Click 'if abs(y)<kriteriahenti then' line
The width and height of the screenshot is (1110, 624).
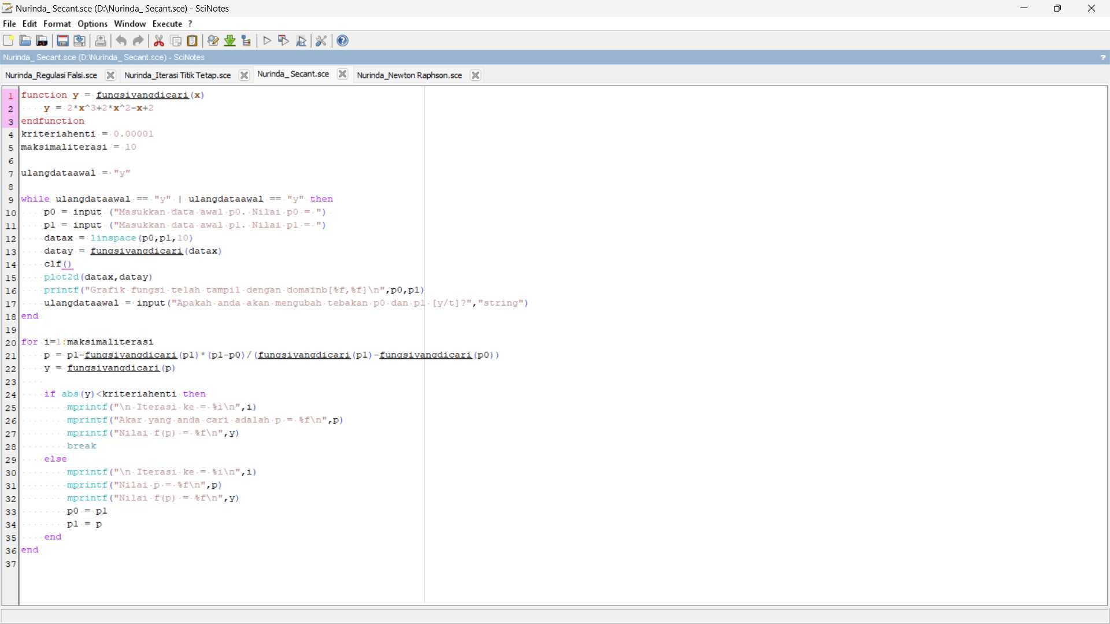pyautogui.click(x=125, y=394)
